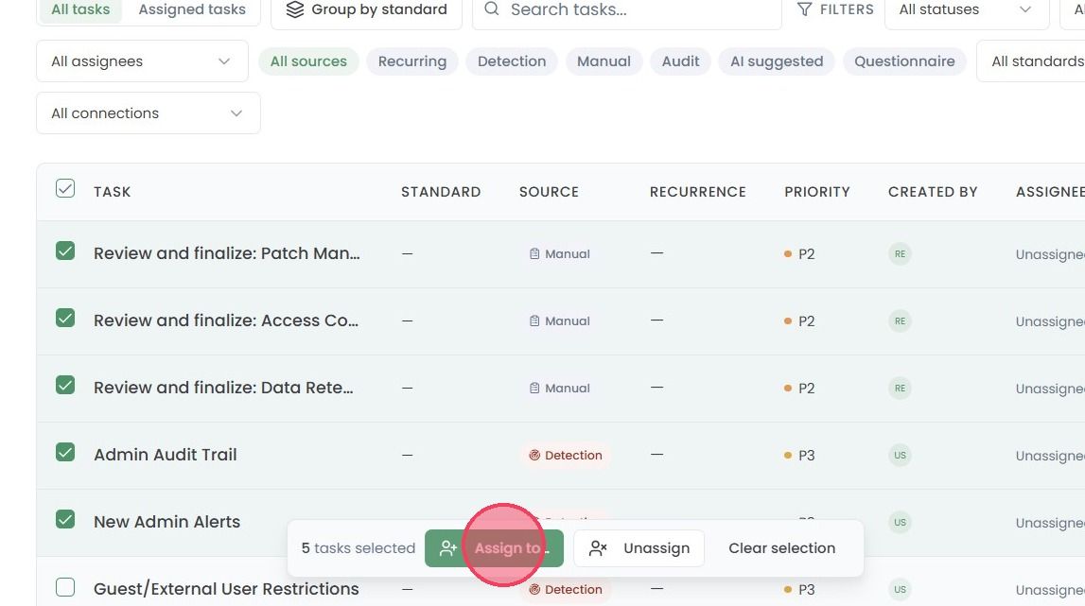Open task Review and finalize: Patch Man…

(x=227, y=253)
